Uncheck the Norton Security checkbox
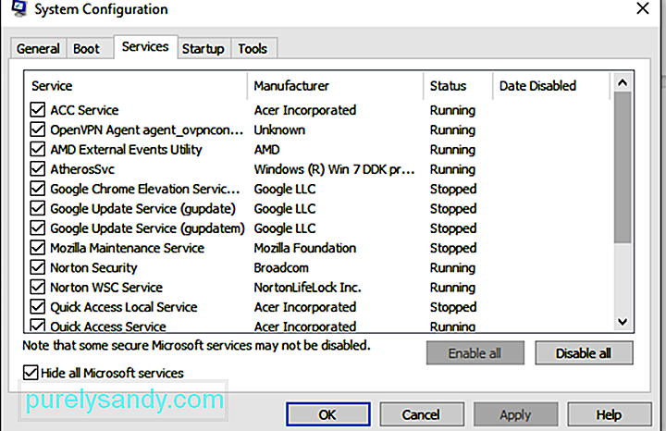The image size is (666, 431). pos(38,267)
